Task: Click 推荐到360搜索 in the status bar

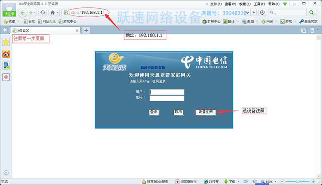Action: [x=155, y=182]
